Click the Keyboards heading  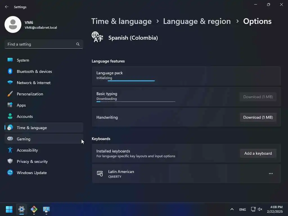[x=101, y=139]
